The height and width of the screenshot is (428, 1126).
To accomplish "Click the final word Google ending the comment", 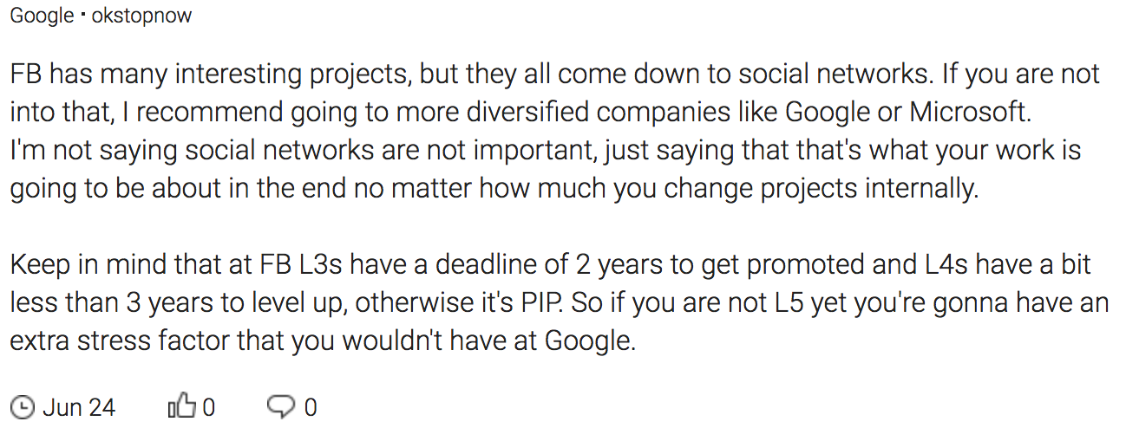I will 589,341.
